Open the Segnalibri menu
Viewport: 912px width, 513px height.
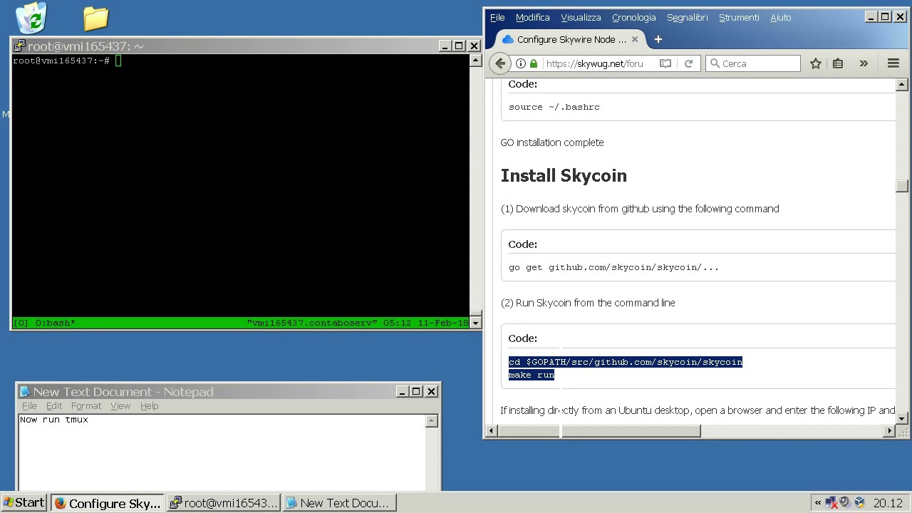(x=688, y=18)
